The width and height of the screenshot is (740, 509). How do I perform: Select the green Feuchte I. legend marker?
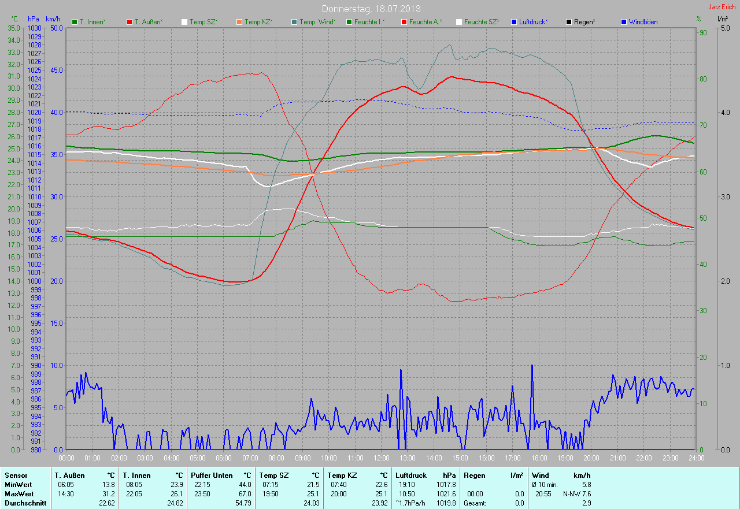coord(349,22)
